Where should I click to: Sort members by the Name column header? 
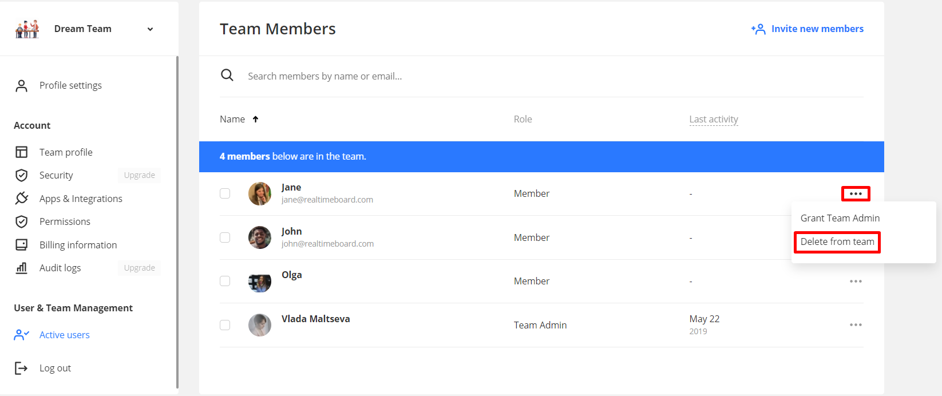[232, 119]
